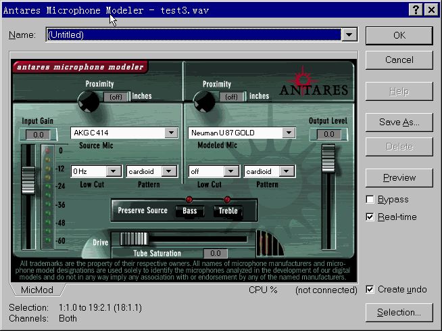The height and width of the screenshot is (331, 442).
Task: Click the Output Level fader handle
Action: click(328, 158)
